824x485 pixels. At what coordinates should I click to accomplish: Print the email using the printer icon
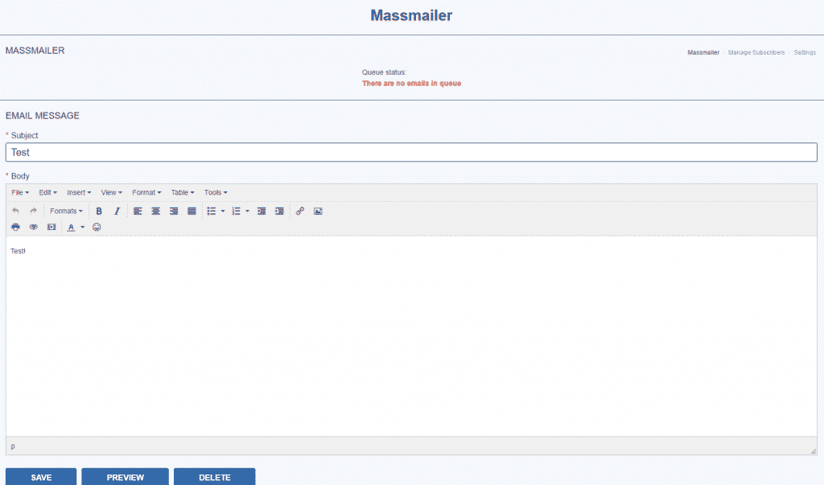click(15, 228)
